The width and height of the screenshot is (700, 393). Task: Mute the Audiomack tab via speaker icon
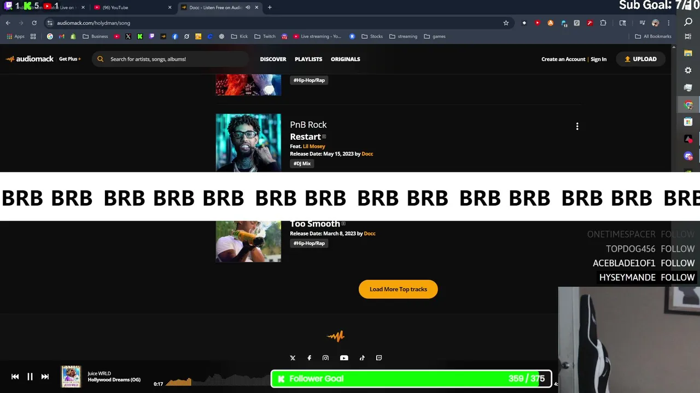coord(248,8)
